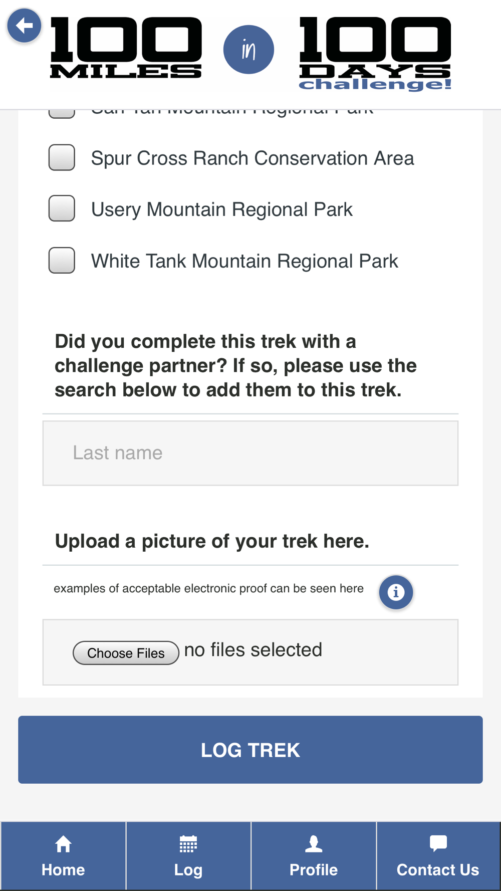Focus the Last name search field
The image size is (501, 891).
point(250,453)
